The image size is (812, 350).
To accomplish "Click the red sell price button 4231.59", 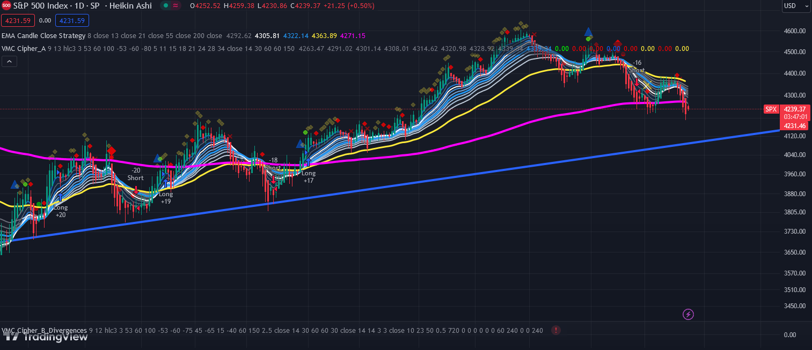I will (18, 20).
